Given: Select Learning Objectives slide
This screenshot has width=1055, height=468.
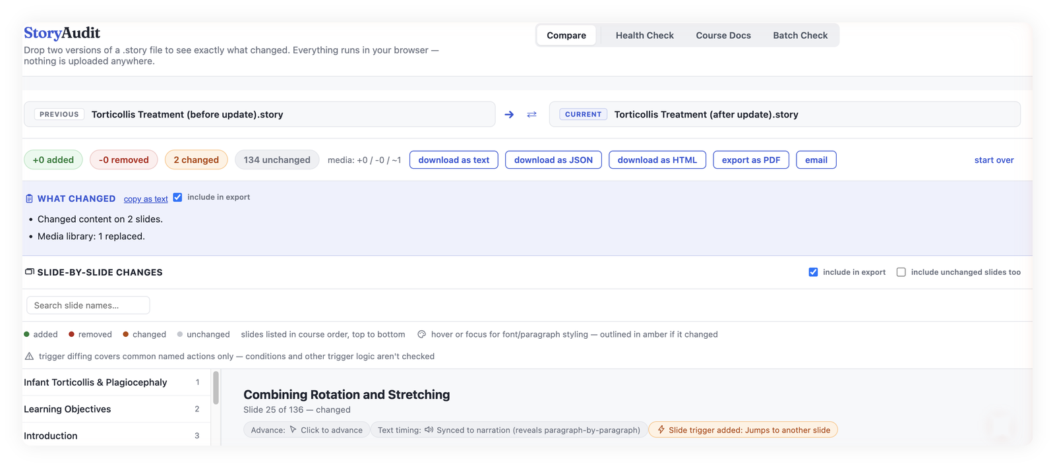Looking at the screenshot, I should pyautogui.click(x=116, y=409).
